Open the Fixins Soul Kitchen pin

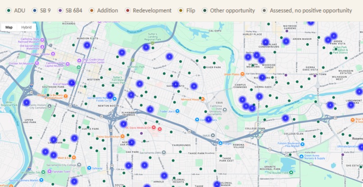(x=123, y=136)
